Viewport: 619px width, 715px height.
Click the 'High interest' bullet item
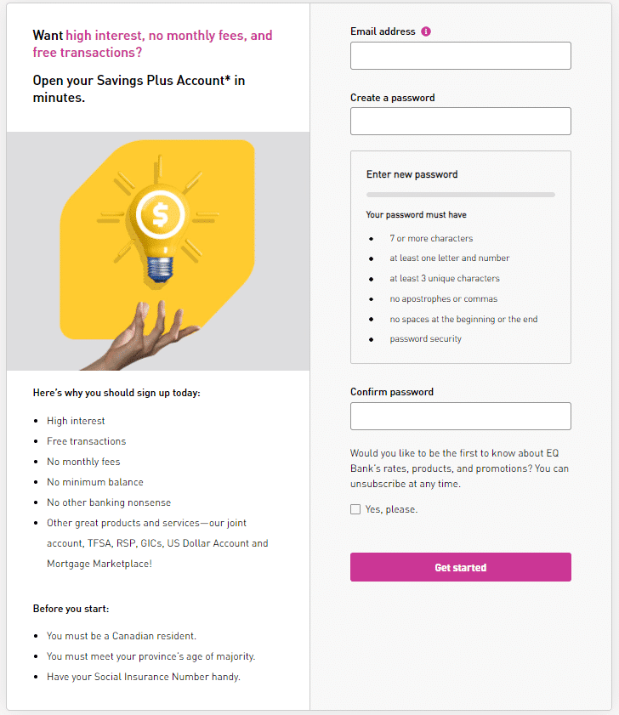76,421
